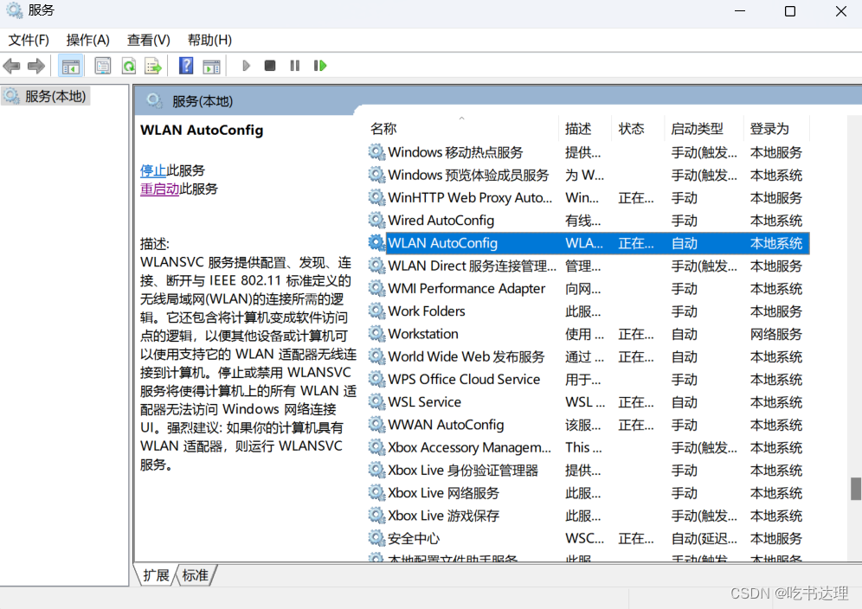Image resolution: width=862 pixels, height=609 pixels.
Task: Select Xbox Live 身份验证管理器 row
Action: tap(589, 471)
